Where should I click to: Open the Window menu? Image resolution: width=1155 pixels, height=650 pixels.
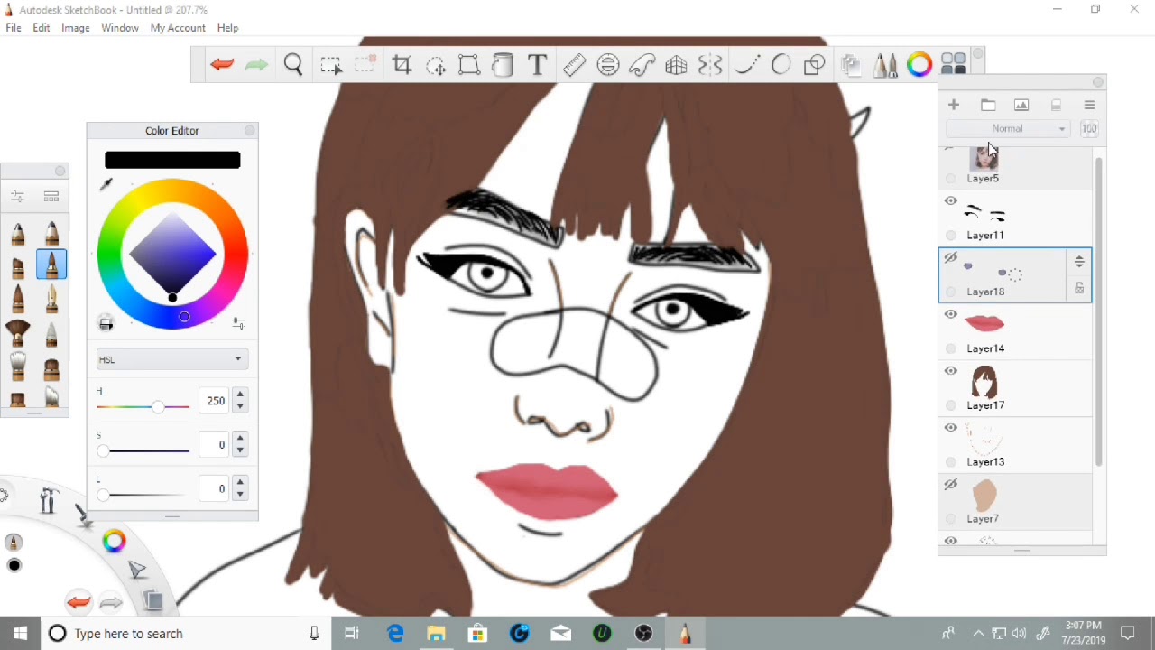click(x=120, y=28)
